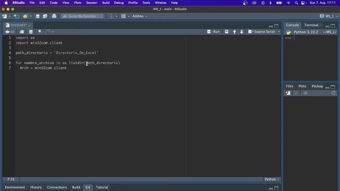Select the Untitled1 editor tab
The image size is (340, 191).
tap(18, 25)
